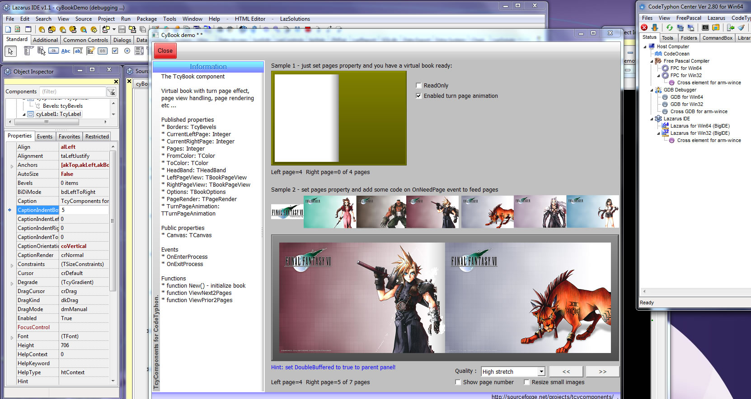
Task: Switch to the Events tab in Object Inspector
Action: [x=45, y=137]
